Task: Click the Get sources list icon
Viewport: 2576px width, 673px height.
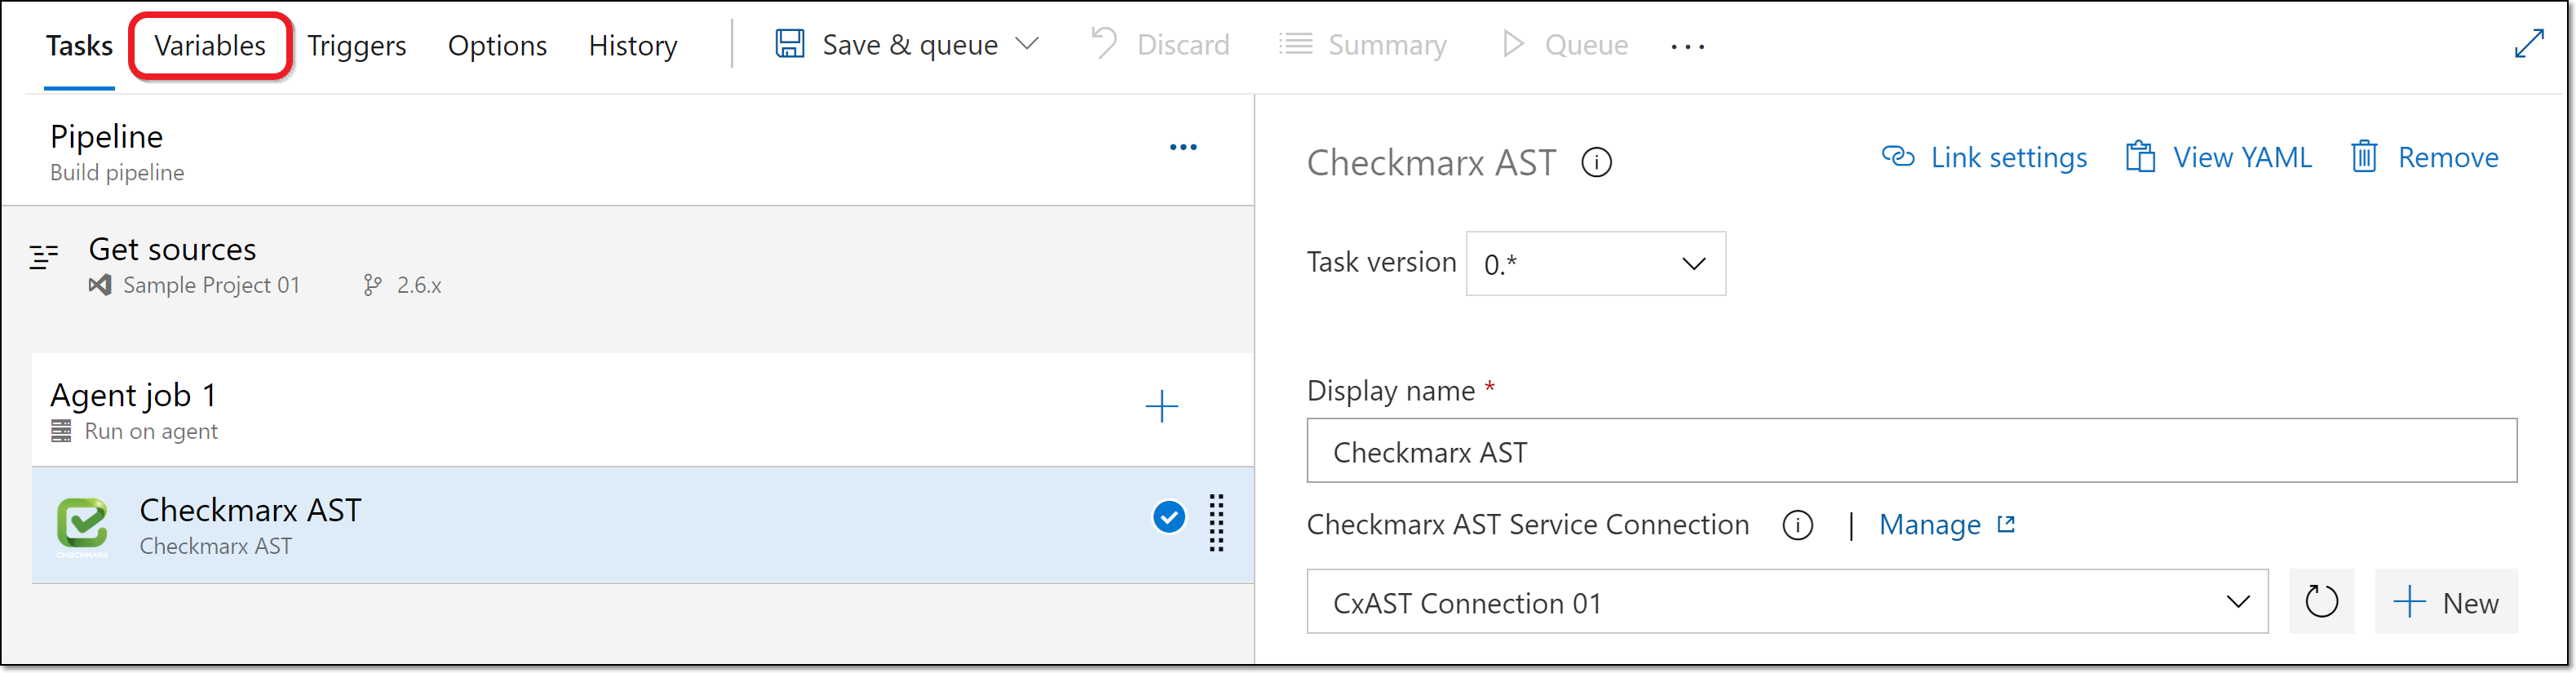Action: pyautogui.click(x=44, y=258)
